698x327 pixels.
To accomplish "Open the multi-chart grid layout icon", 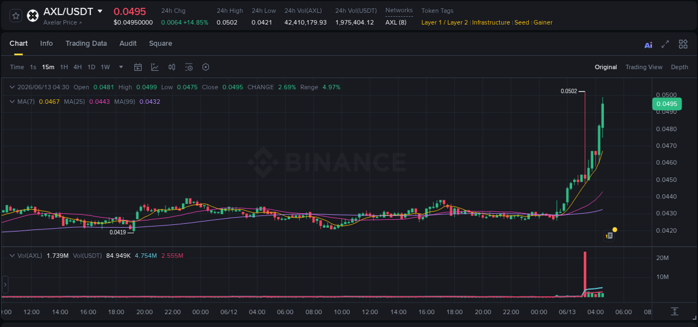I will [x=683, y=44].
